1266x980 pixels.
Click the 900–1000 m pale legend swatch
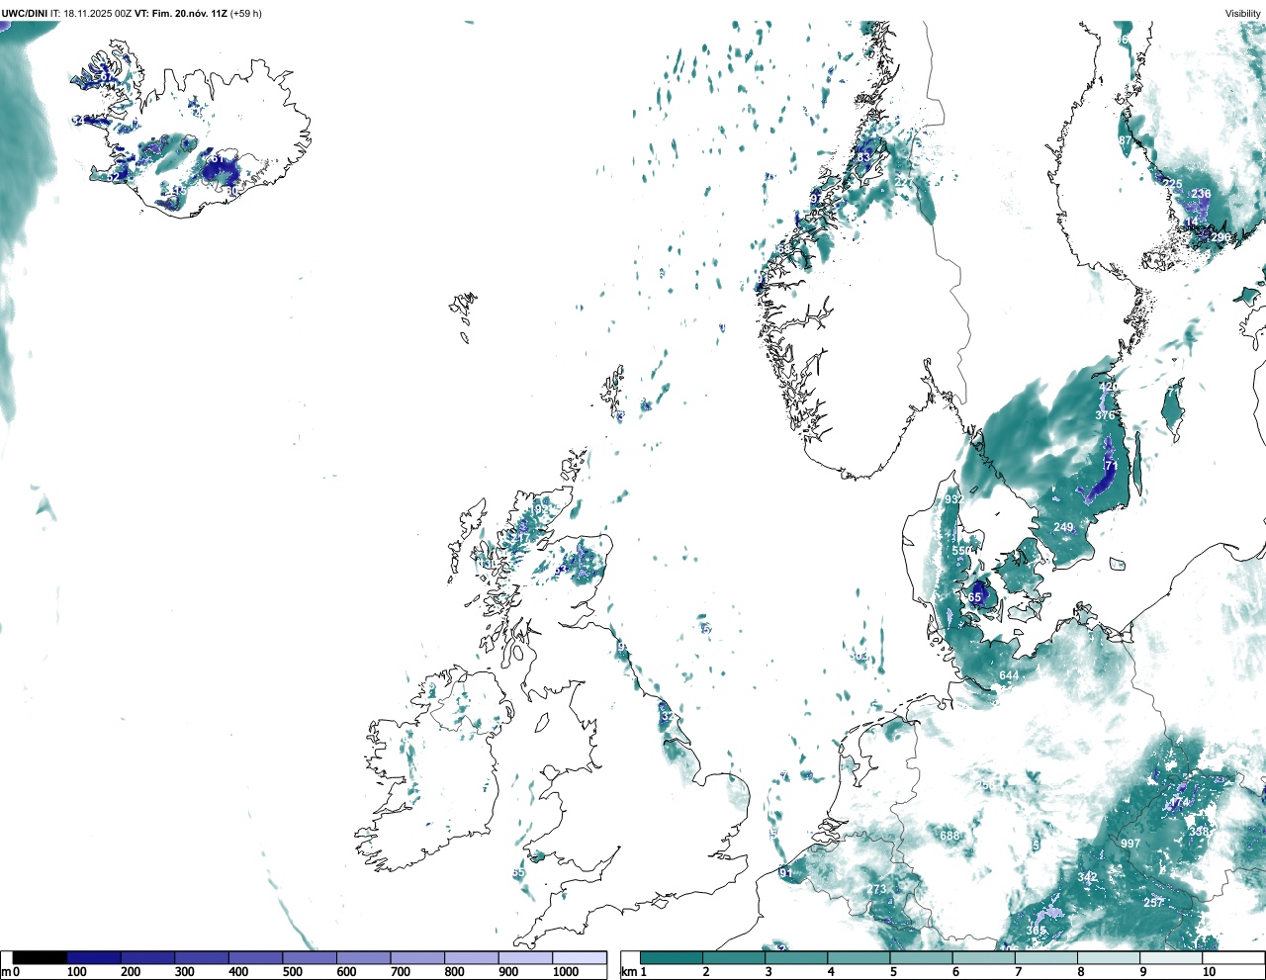tap(525, 957)
